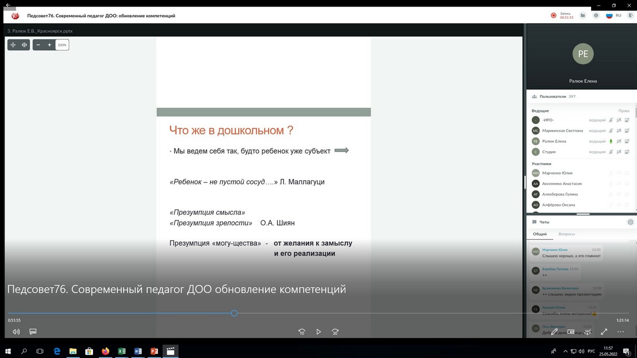
Task: Open PowerPoint from the taskbar
Action: (x=154, y=351)
